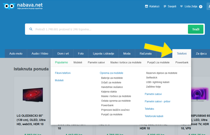Open Baterije za mobitele
The image size is (210, 135).
click(112, 78)
